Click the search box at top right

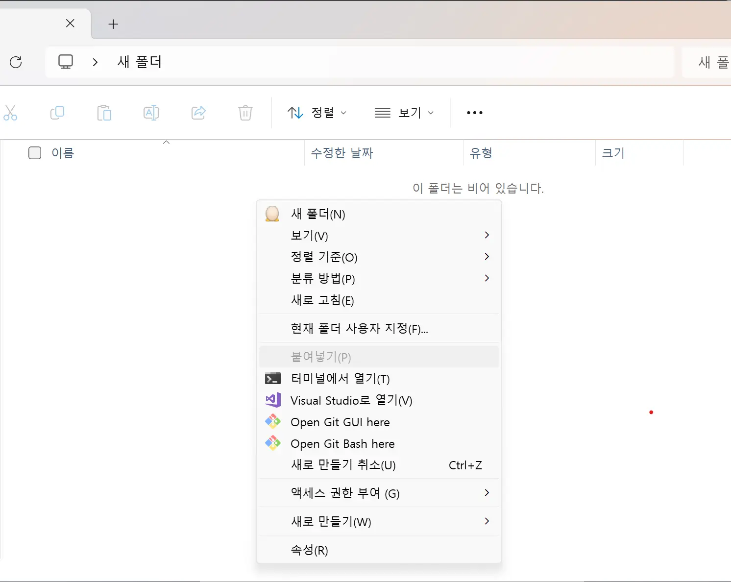click(x=707, y=62)
